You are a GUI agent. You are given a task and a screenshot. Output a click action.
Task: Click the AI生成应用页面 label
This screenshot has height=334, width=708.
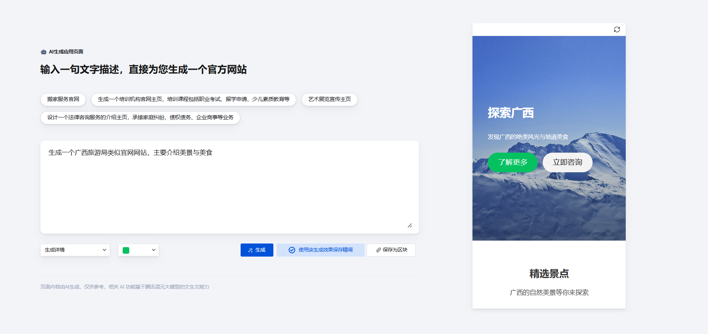click(66, 52)
